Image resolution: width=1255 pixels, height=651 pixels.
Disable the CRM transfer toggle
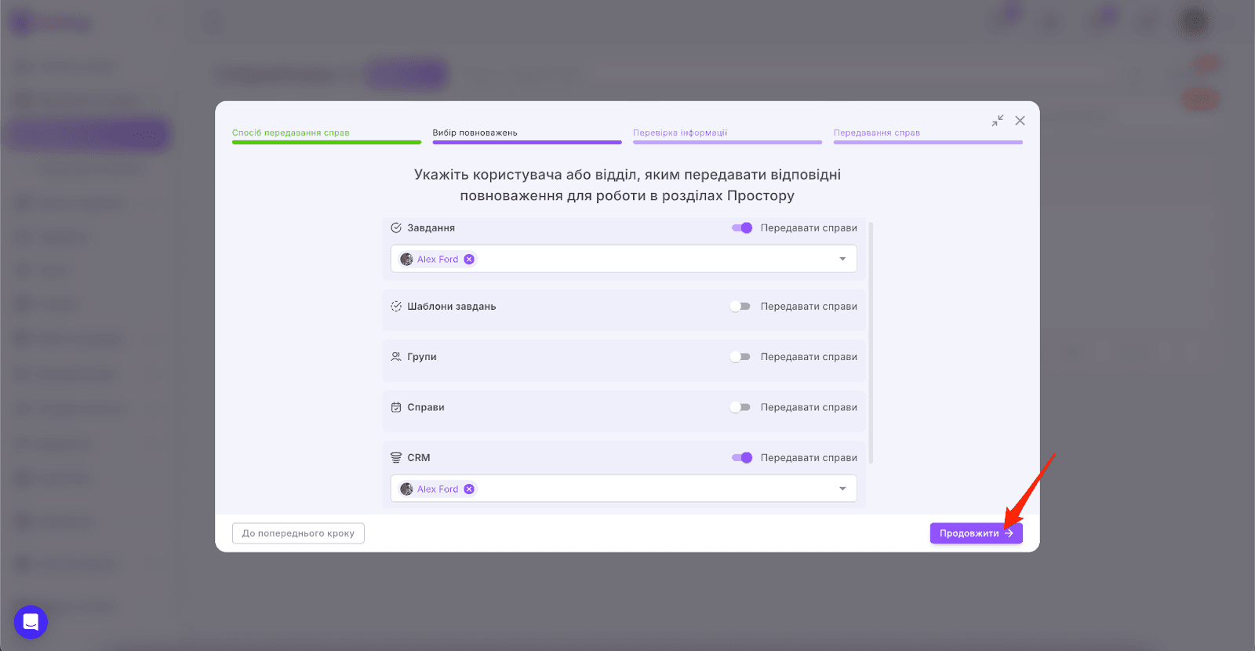(742, 458)
